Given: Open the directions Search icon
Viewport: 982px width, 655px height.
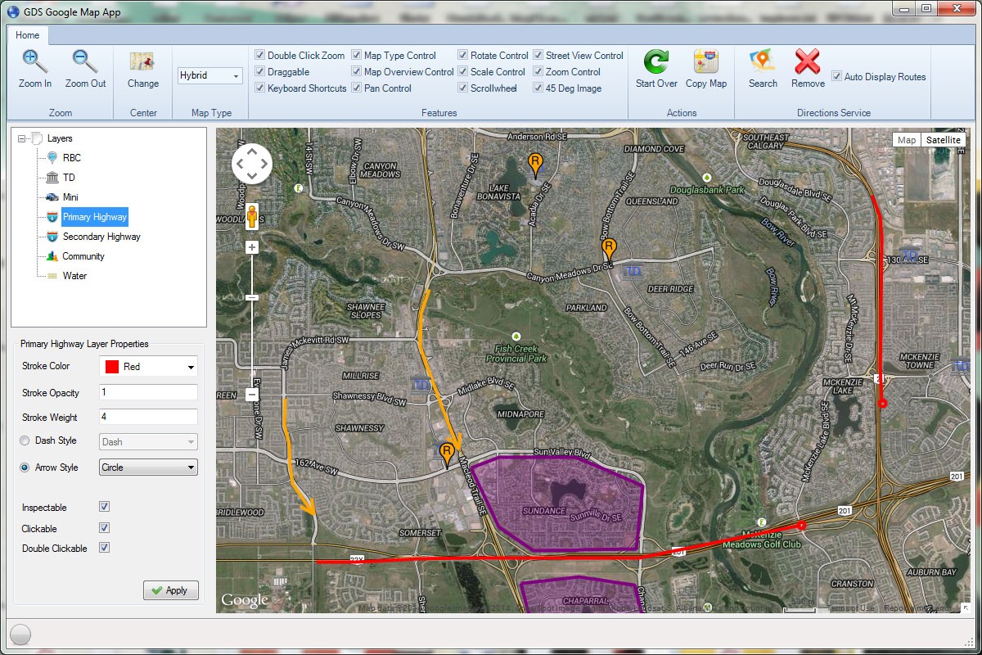Looking at the screenshot, I should pos(763,62).
